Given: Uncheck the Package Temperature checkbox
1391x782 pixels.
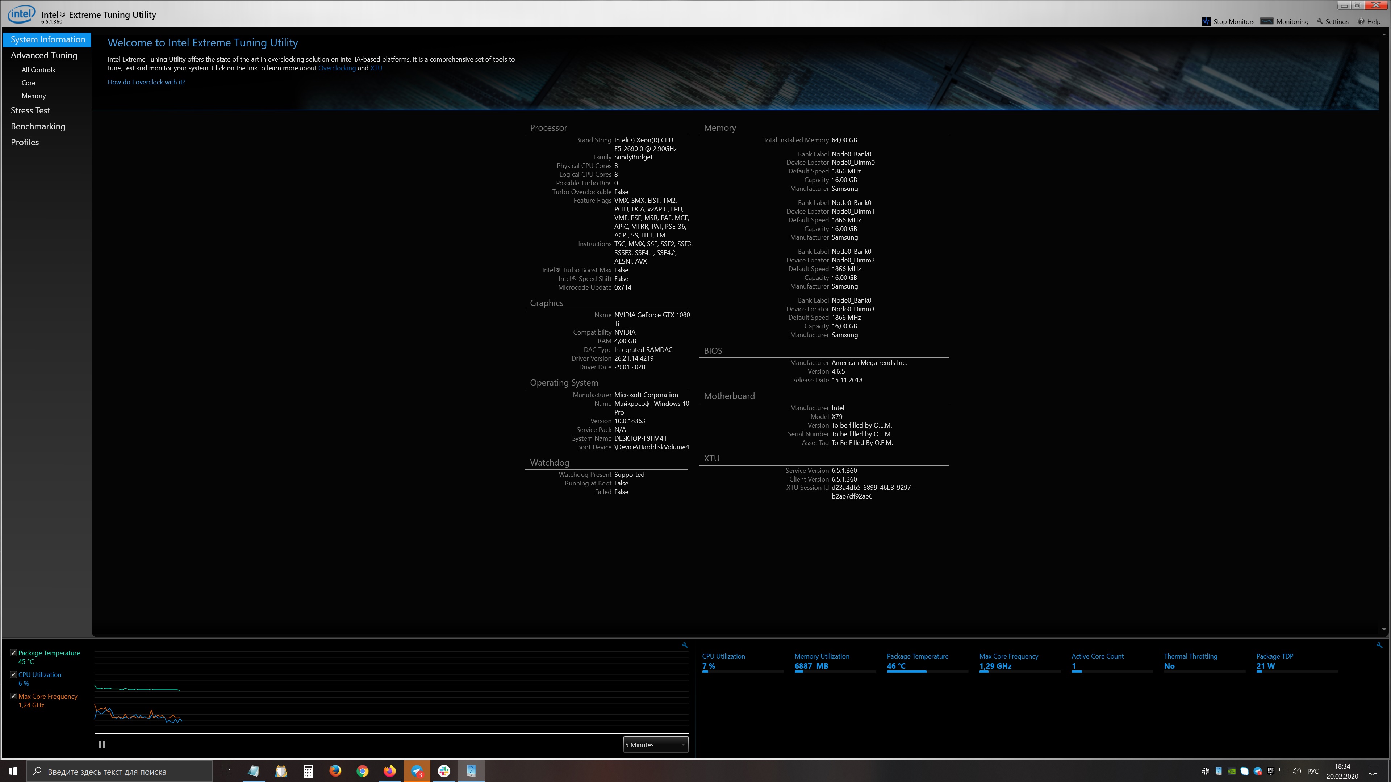Looking at the screenshot, I should (13, 653).
